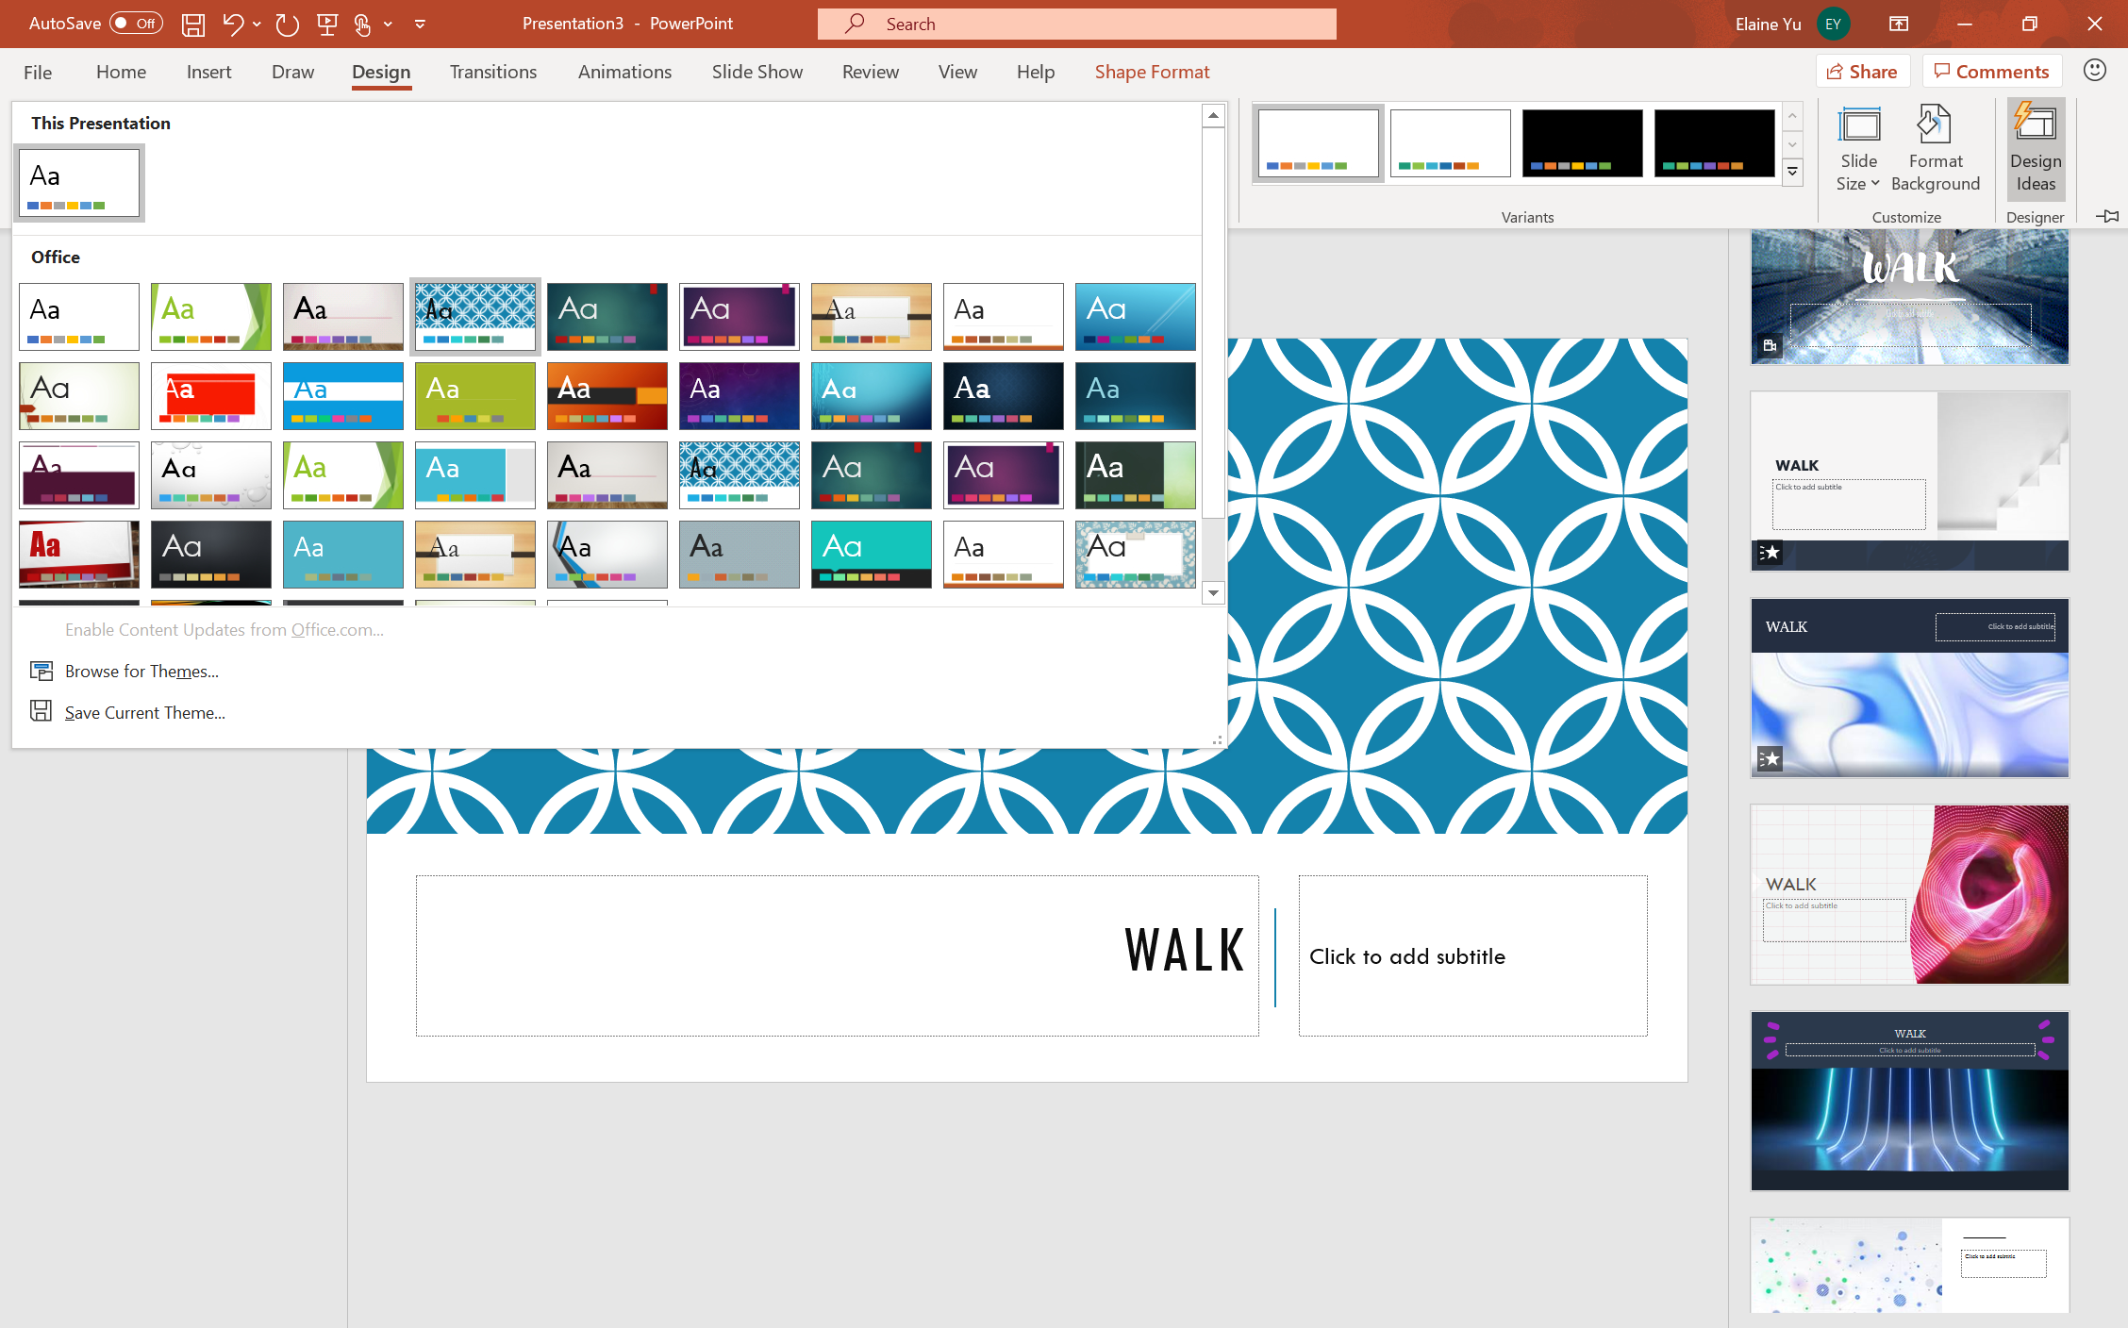
Task: Scroll down in the themes panel
Action: [x=1212, y=593]
